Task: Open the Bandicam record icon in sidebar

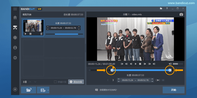Action: (x=15, y=89)
